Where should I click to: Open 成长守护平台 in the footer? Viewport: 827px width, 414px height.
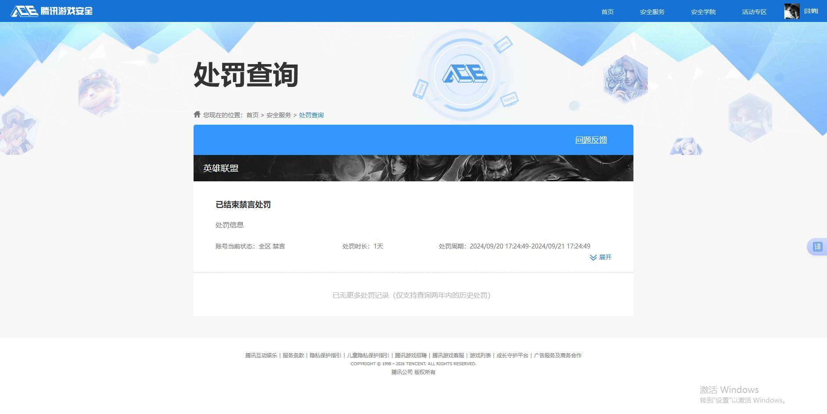512,355
